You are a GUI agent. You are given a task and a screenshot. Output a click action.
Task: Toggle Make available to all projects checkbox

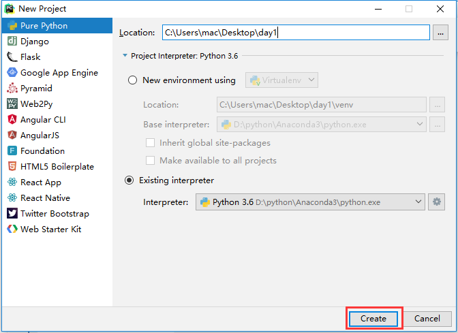150,161
